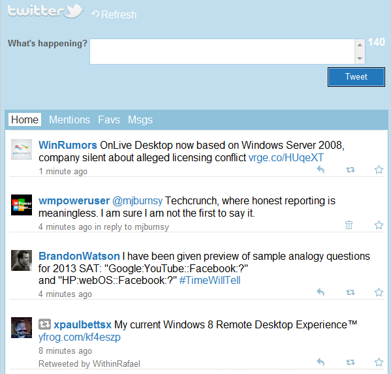Open the wmpoweruser username link
Viewport: 391px width, 374px height.
[x=74, y=201]
